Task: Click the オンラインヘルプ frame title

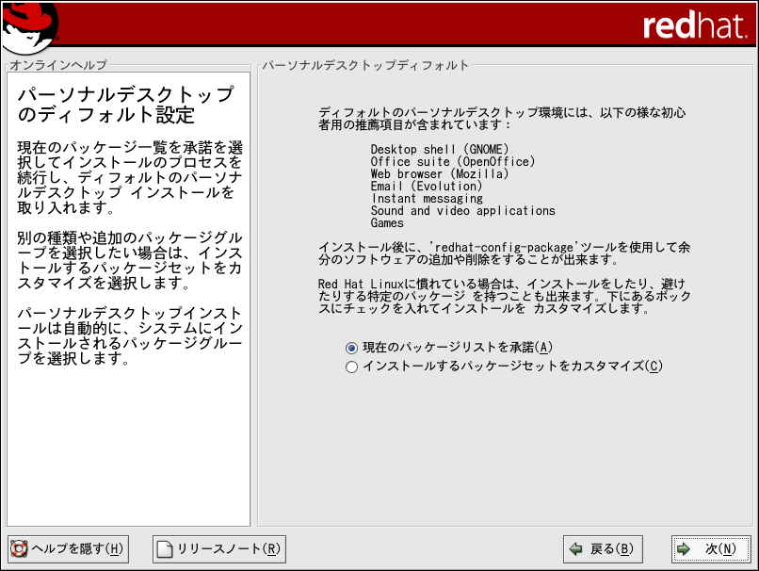Action: tap(58, 65)
